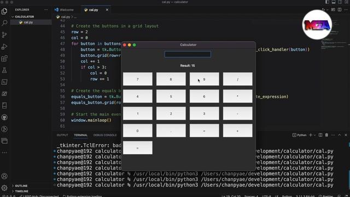
Task: Click window.mainloop() on code line 60
Action: (x=91, y=120)
